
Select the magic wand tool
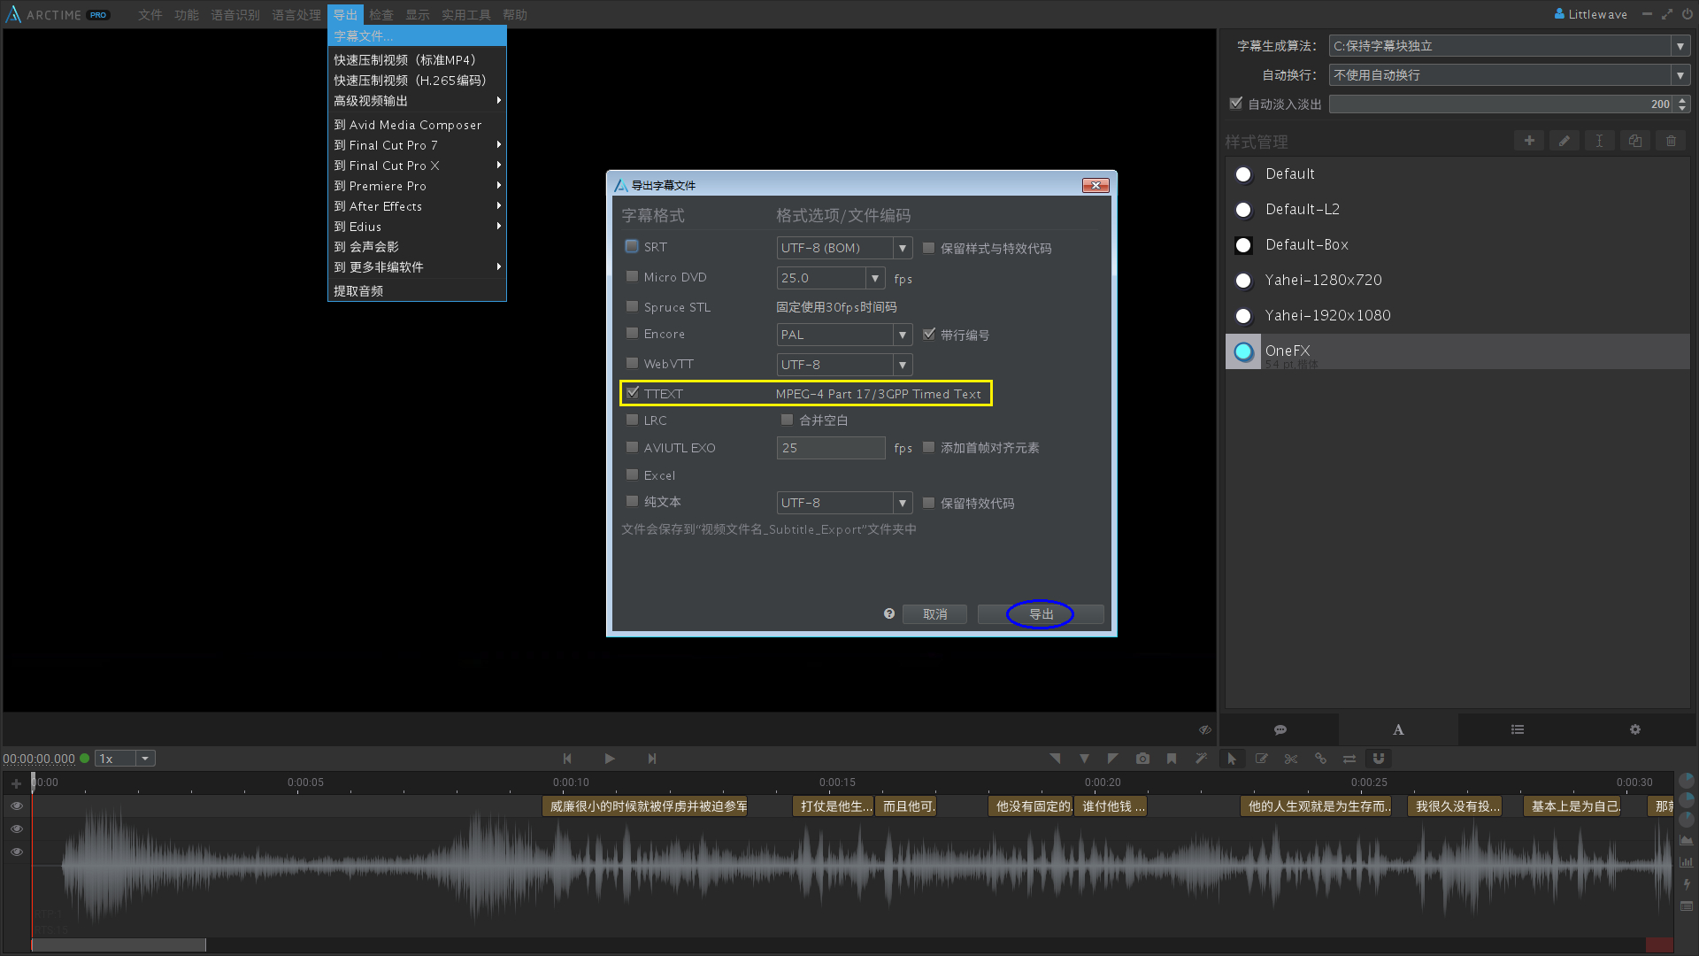click(1201, 759)
